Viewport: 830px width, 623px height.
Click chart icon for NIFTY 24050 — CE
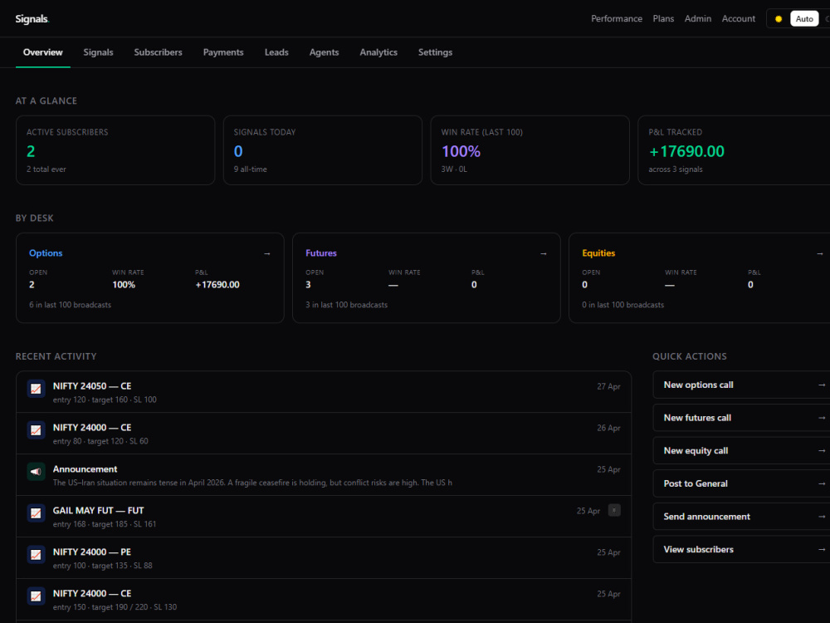36,389
